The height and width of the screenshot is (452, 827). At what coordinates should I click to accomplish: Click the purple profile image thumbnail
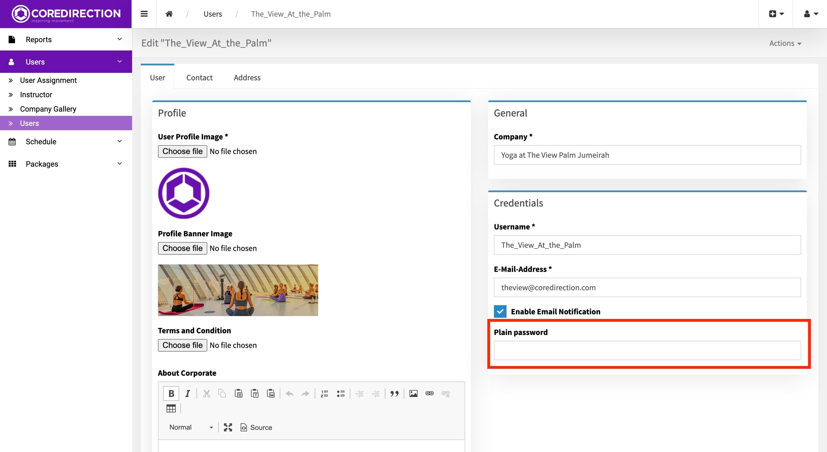point(184,193)
